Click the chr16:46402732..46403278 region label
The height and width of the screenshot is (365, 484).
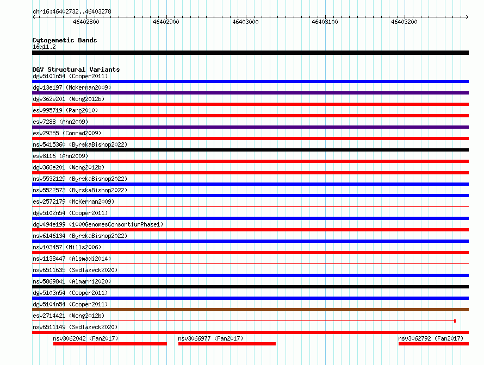tap(72, 11)
